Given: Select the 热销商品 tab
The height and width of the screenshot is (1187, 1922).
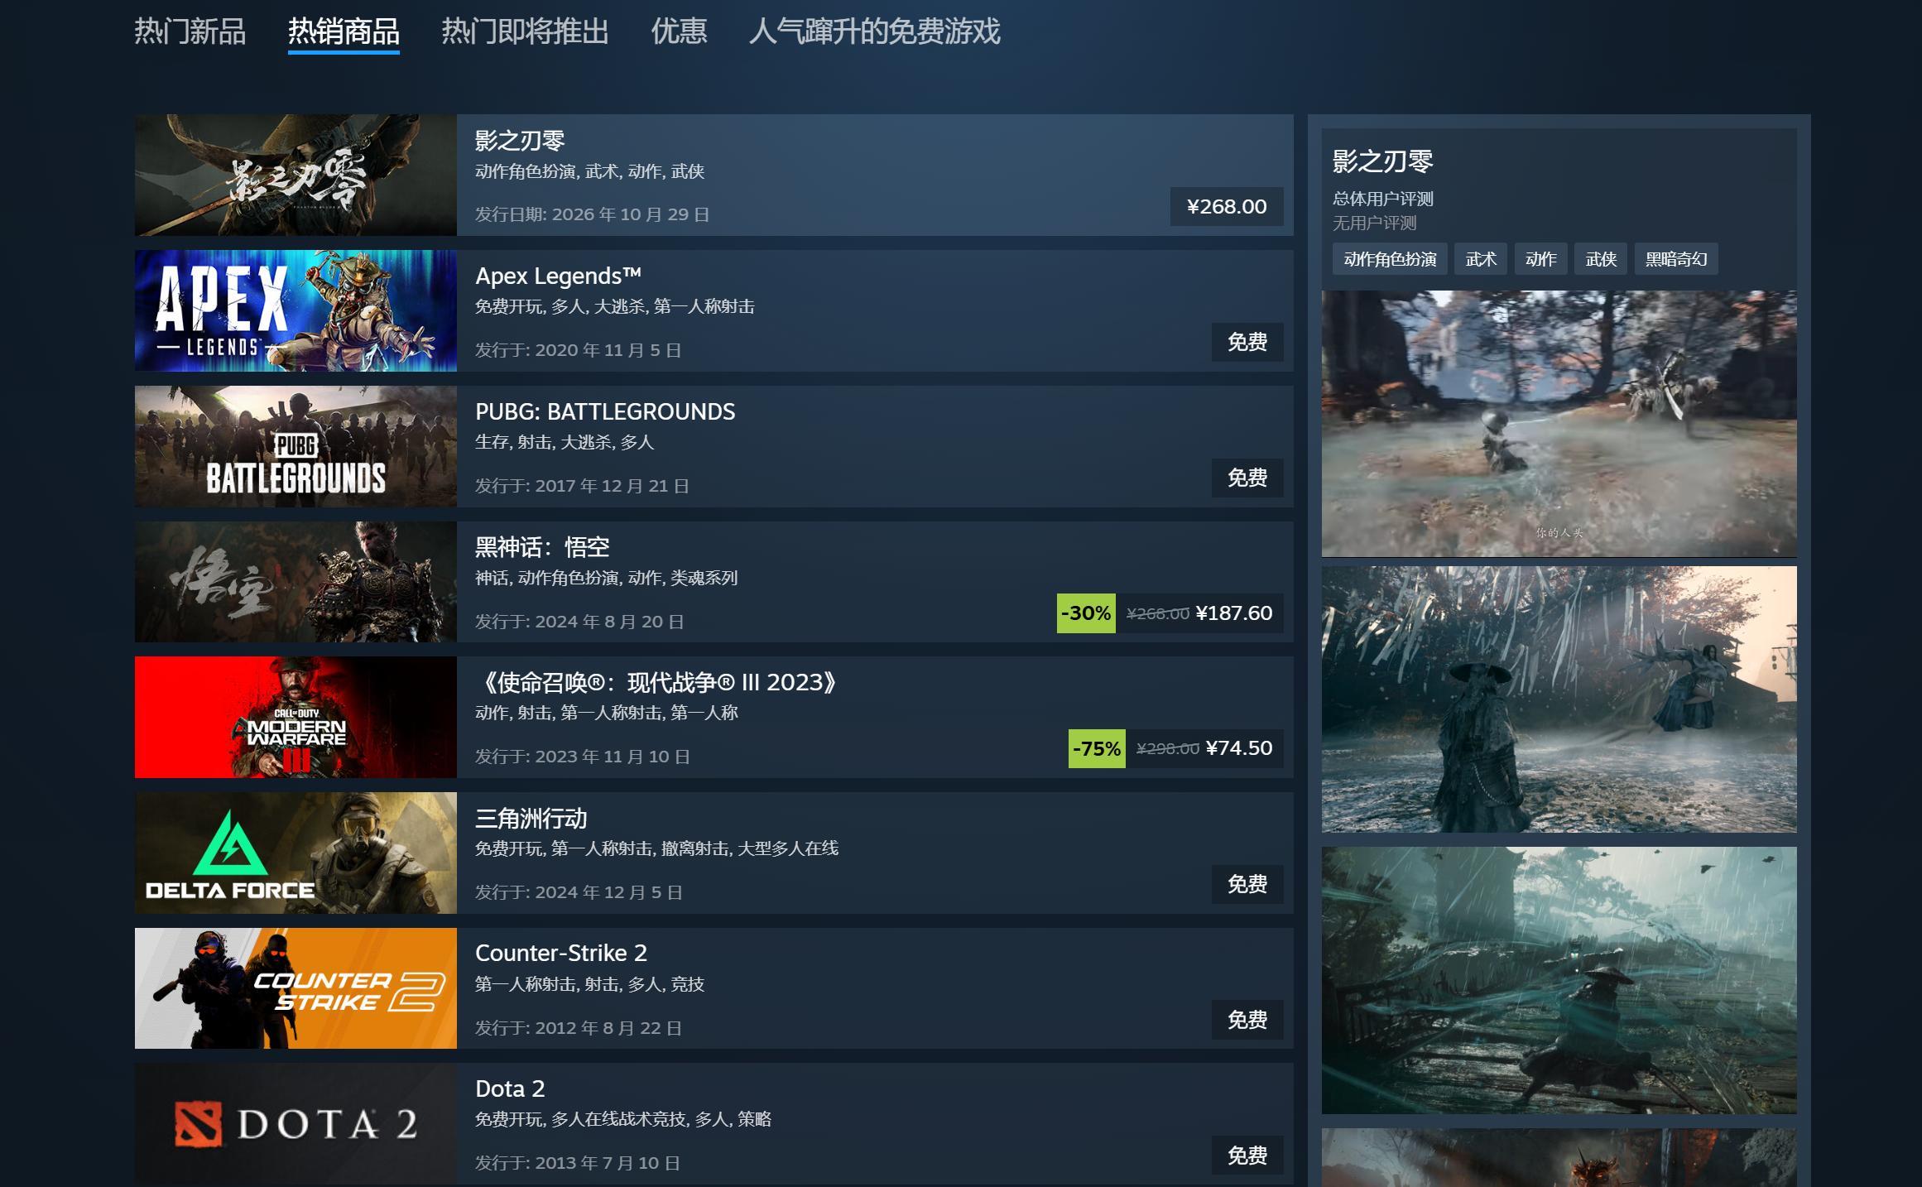Looking at the screenshot, I should 344,31.
